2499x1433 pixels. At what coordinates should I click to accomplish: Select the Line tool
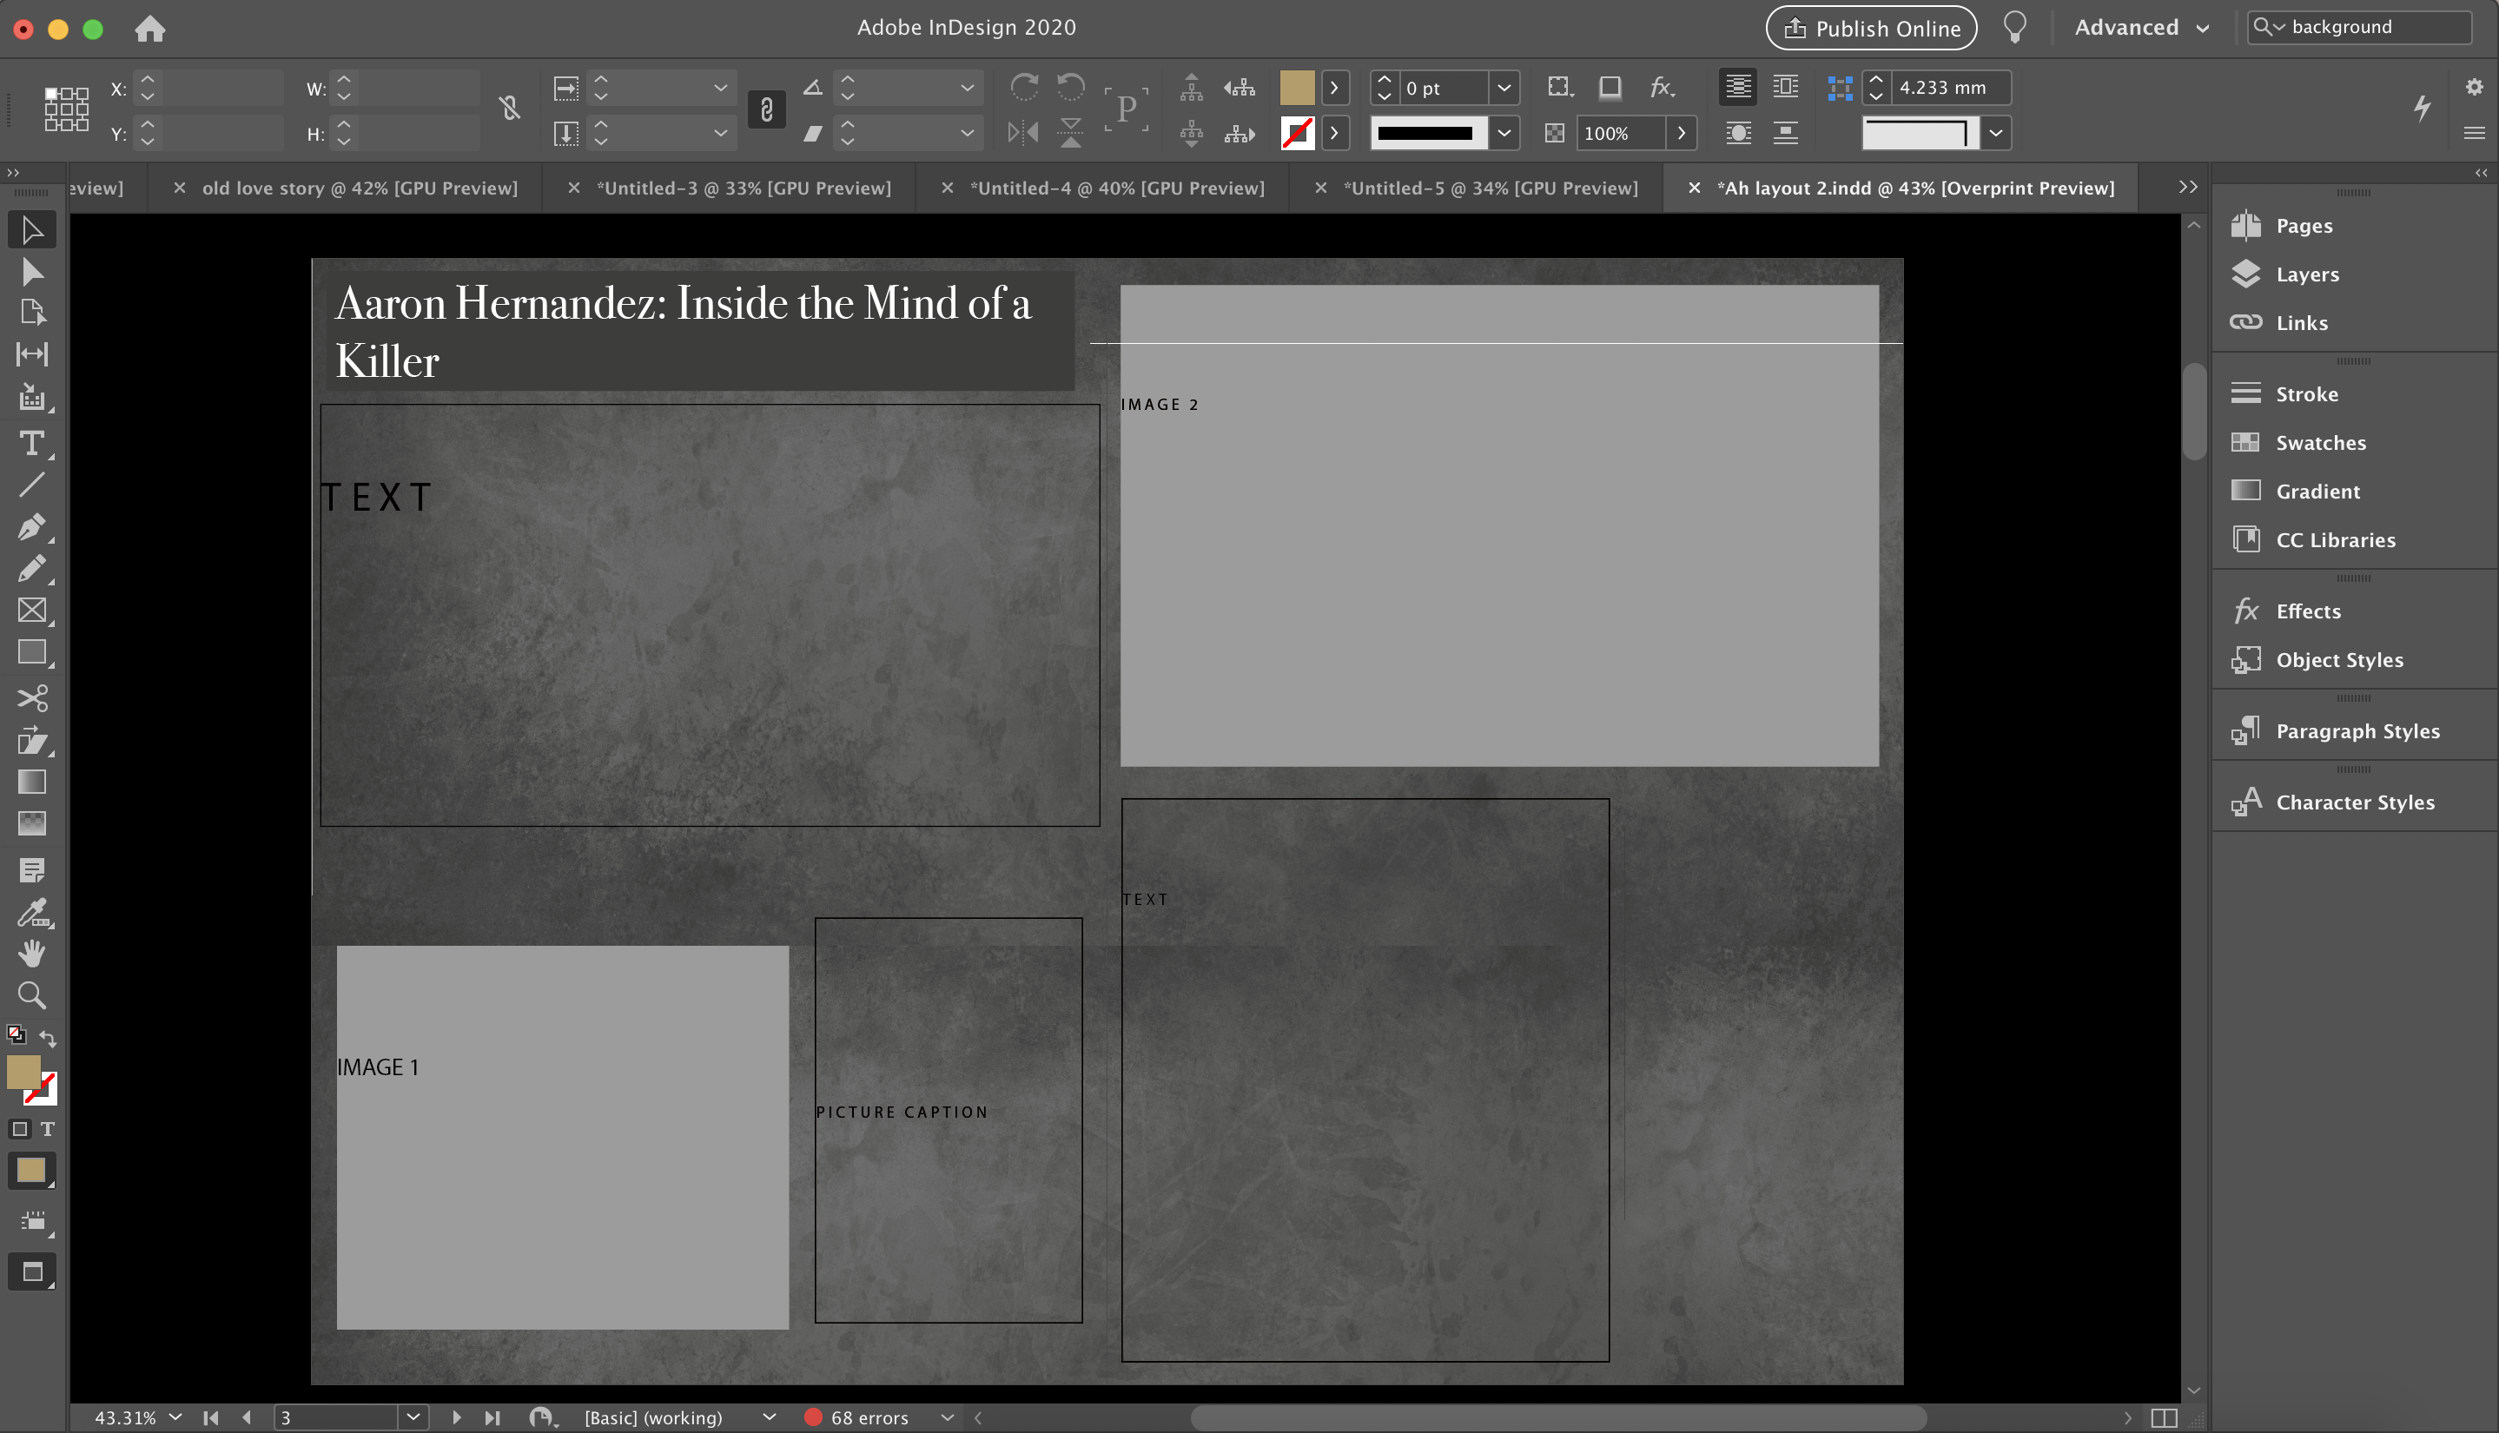click(31, 485)
